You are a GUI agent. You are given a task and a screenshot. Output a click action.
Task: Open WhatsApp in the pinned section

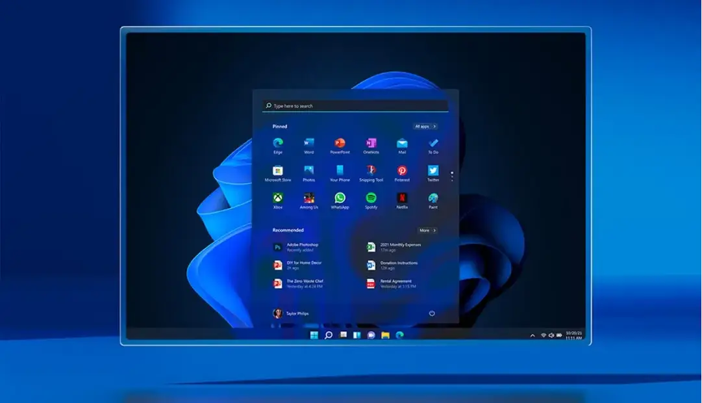click(x=340, y=198)
